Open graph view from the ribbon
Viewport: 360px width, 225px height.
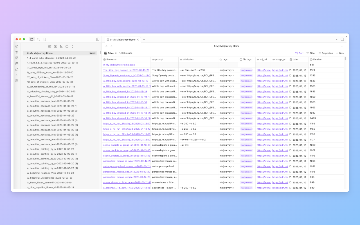coord(17,52)
